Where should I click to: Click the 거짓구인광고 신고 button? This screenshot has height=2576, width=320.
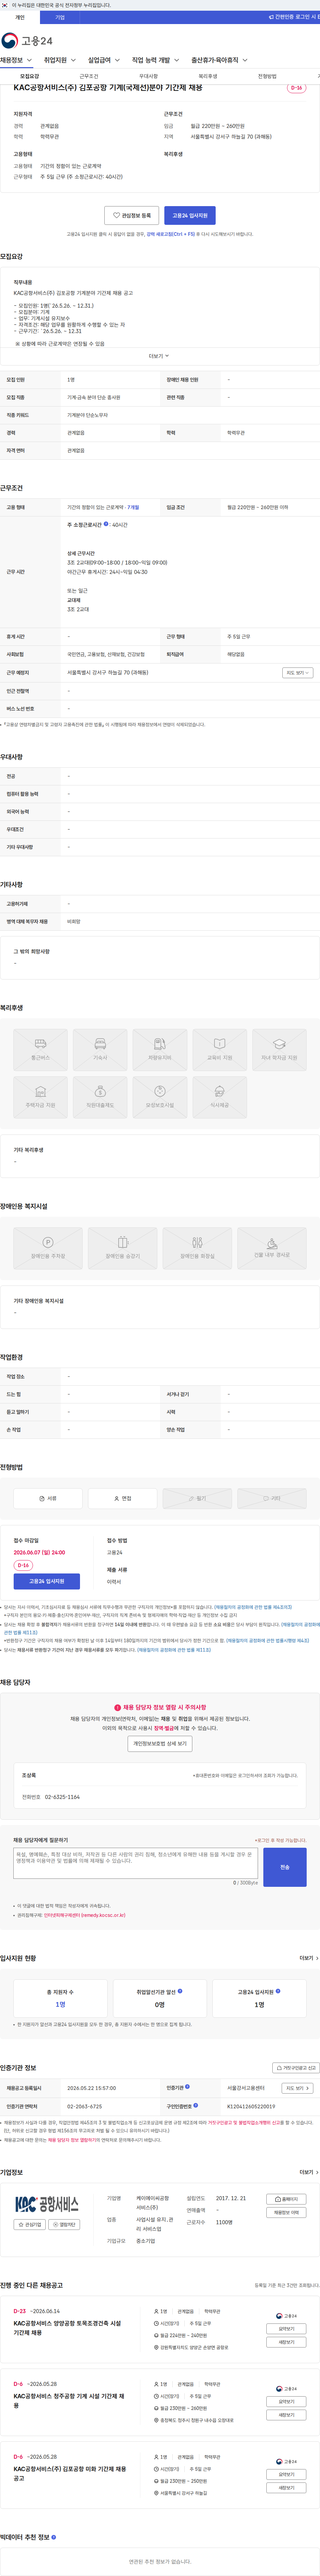point(296,2068)
